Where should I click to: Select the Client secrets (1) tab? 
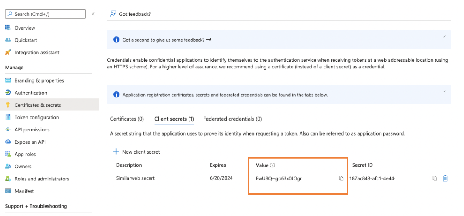(x=174, y=119)
